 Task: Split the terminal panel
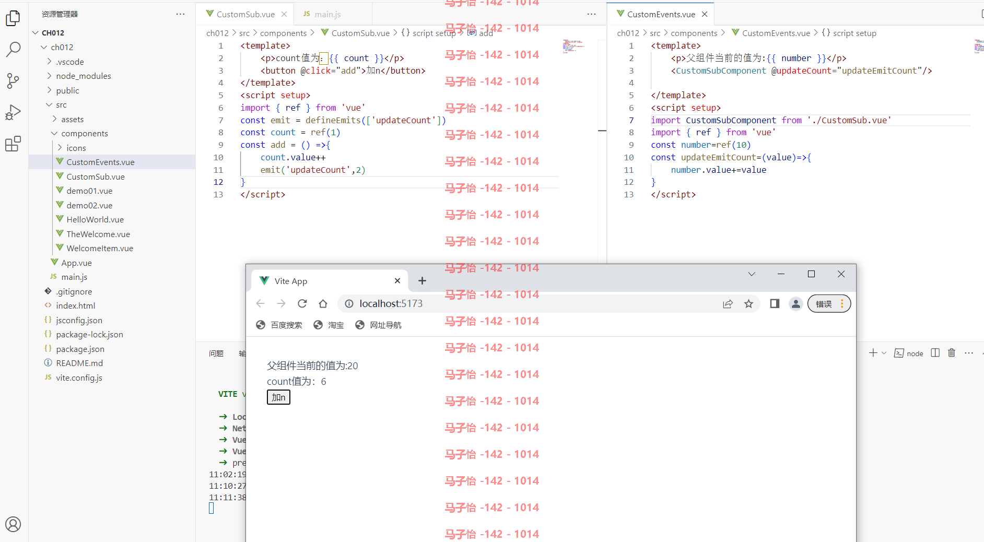coord(935,353)
